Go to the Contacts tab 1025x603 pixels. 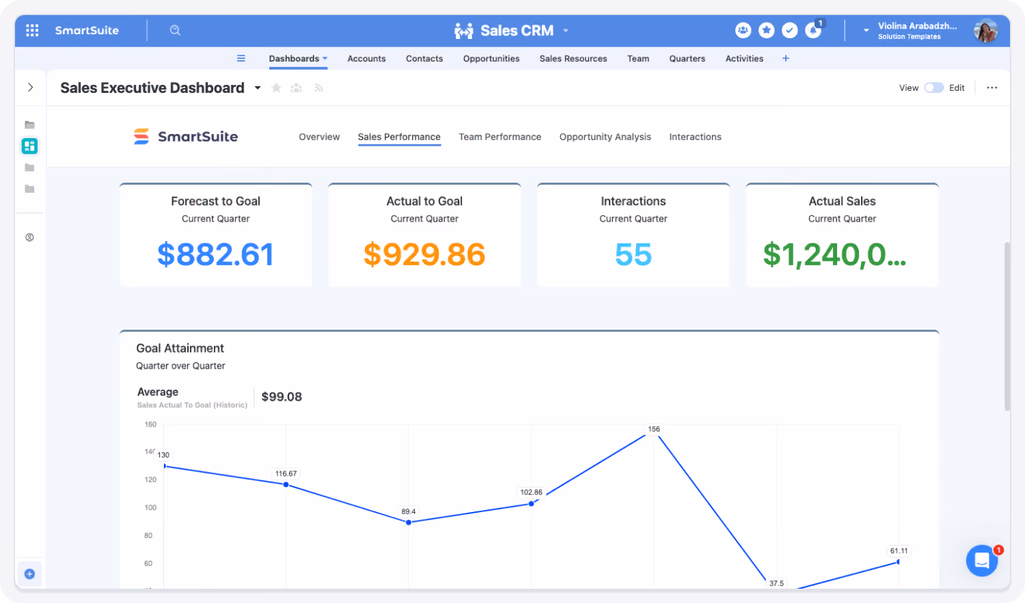[424, 59]
